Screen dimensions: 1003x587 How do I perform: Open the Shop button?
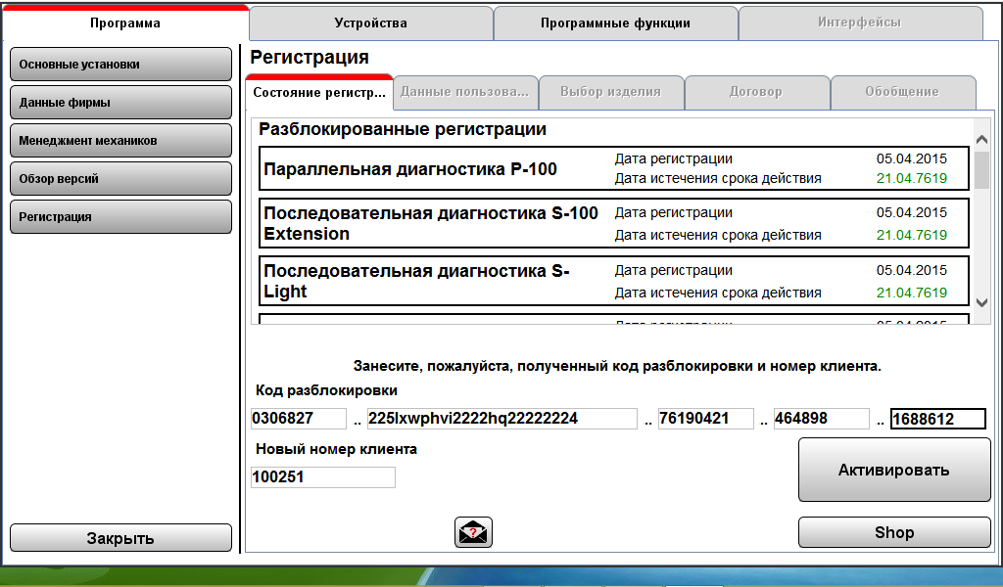tap(893, 533)
